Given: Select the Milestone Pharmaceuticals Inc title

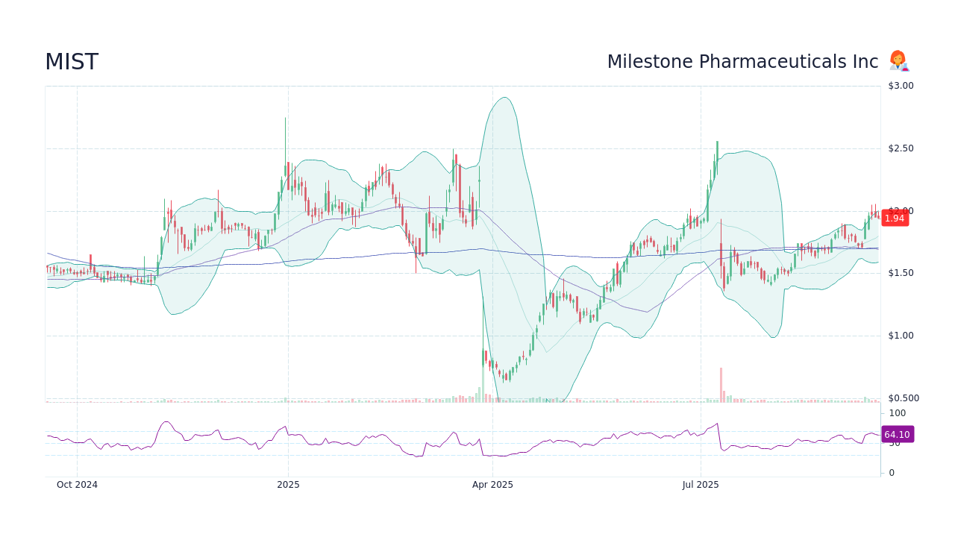Looking at the screenshot, I should [742, 61].
